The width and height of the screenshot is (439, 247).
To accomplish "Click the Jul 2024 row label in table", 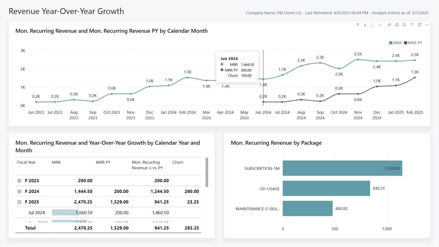I will coord(37,213).
